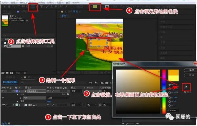Collapse the 内容 contents group

(x=17, y=94)
